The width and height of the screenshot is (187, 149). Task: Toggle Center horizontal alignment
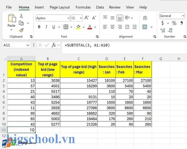[112, 27]
